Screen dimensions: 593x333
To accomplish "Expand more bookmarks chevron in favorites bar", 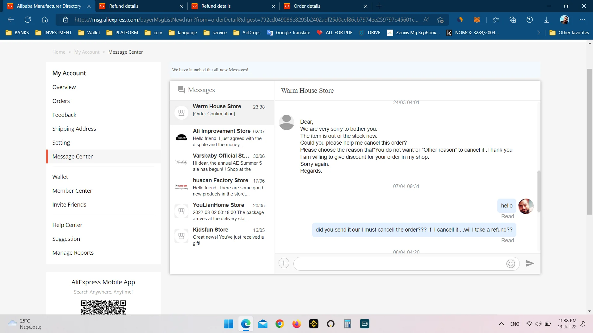I will tap(539, 33).
